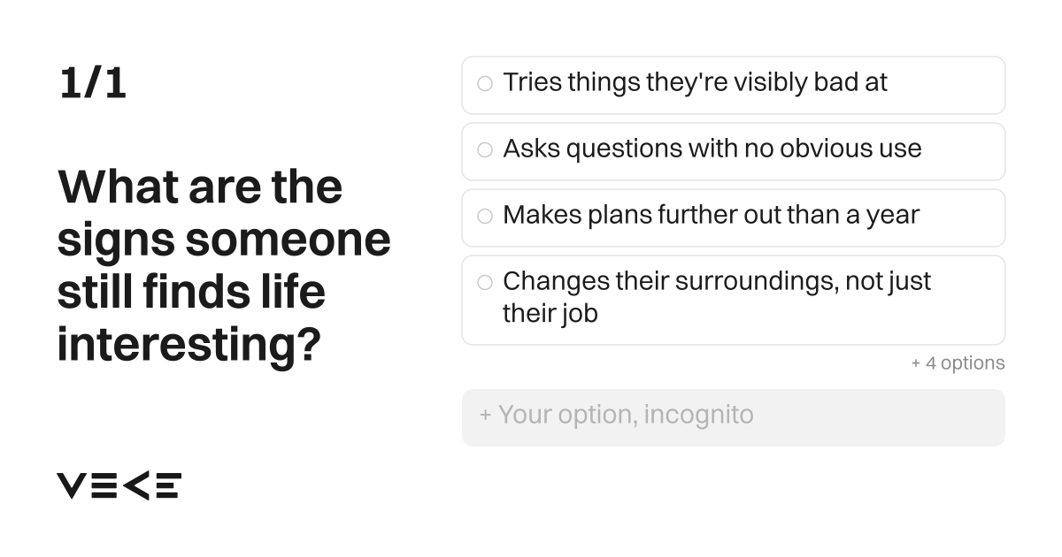Click empty right side of "Makes plans" option card
This screenshot has height=557, width=1062.
tap(963, 217)
